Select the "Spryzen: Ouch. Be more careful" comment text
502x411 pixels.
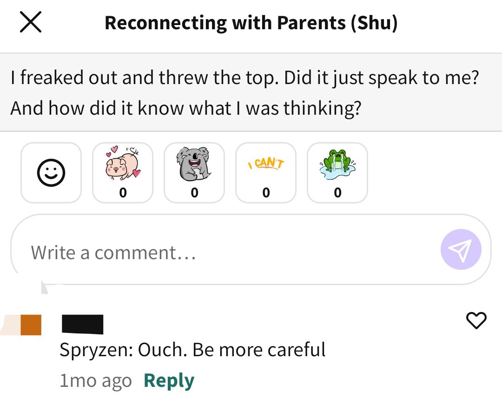pyautogui.click(x=192, y=350)
